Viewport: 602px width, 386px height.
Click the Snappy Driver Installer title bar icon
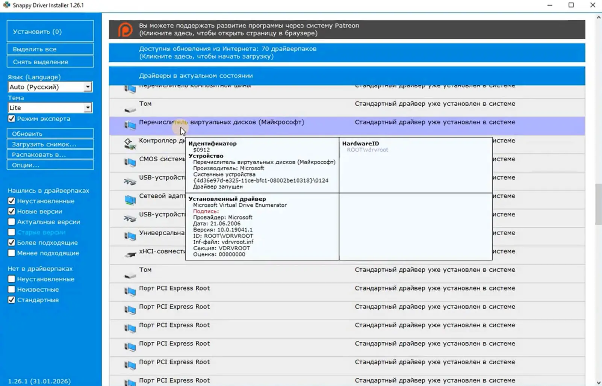click(6, 5)
